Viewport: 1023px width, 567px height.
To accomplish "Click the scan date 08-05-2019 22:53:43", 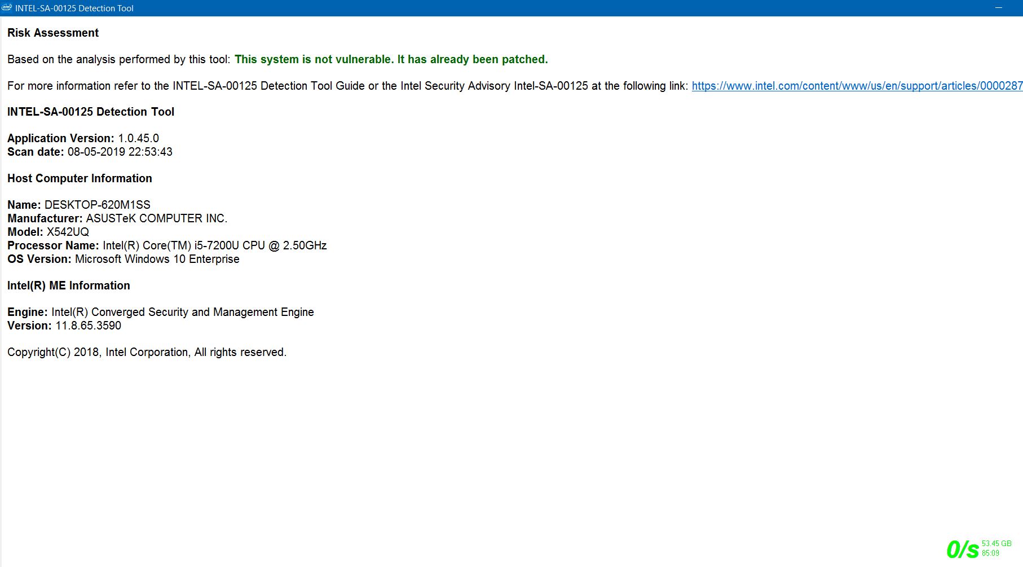I will coord(120,152).
